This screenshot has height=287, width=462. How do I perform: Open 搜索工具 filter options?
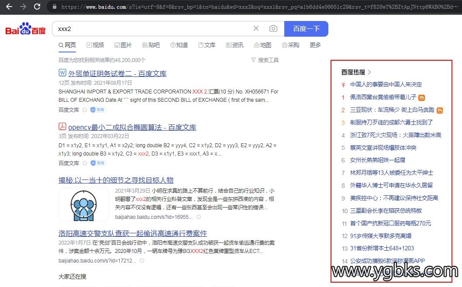[x=265, y=60]
